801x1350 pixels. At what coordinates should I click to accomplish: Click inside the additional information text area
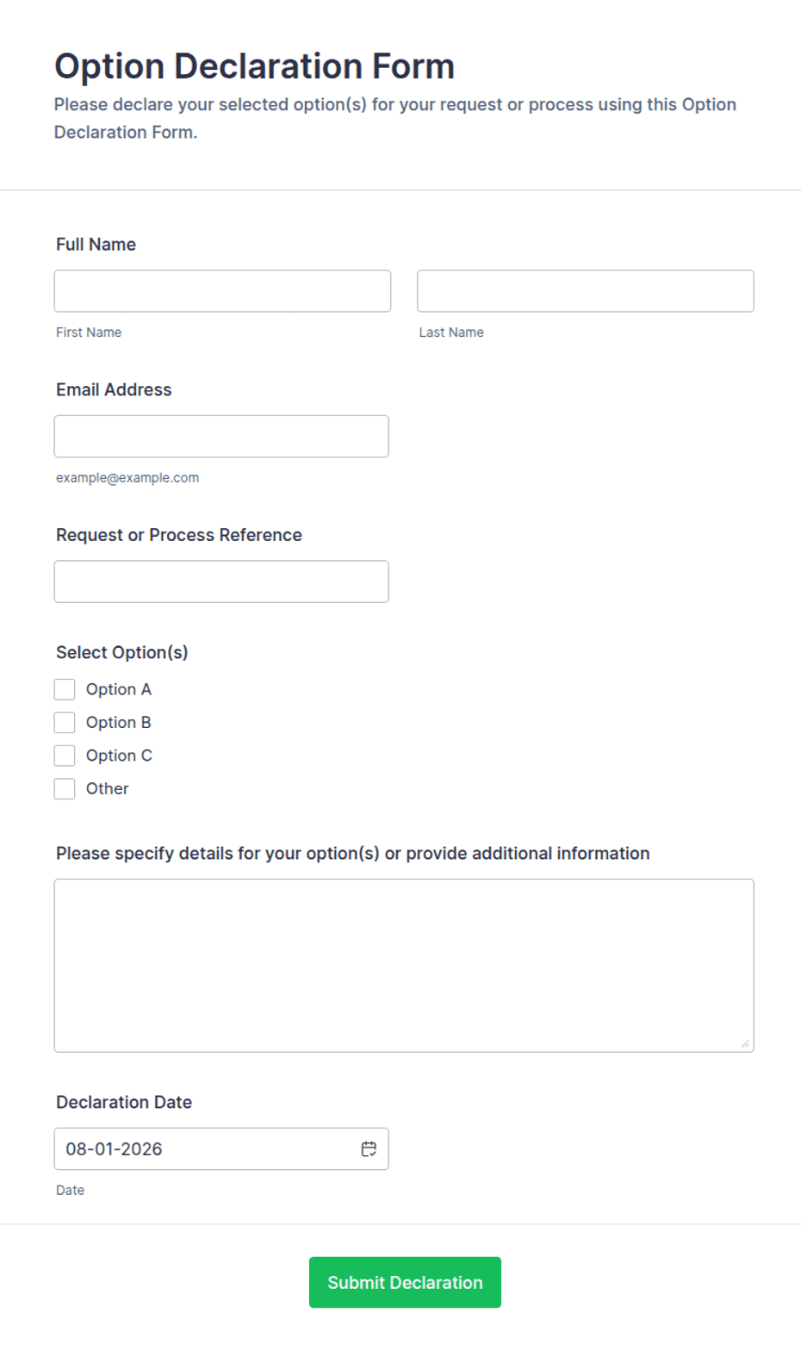click(x=404, y=965)
